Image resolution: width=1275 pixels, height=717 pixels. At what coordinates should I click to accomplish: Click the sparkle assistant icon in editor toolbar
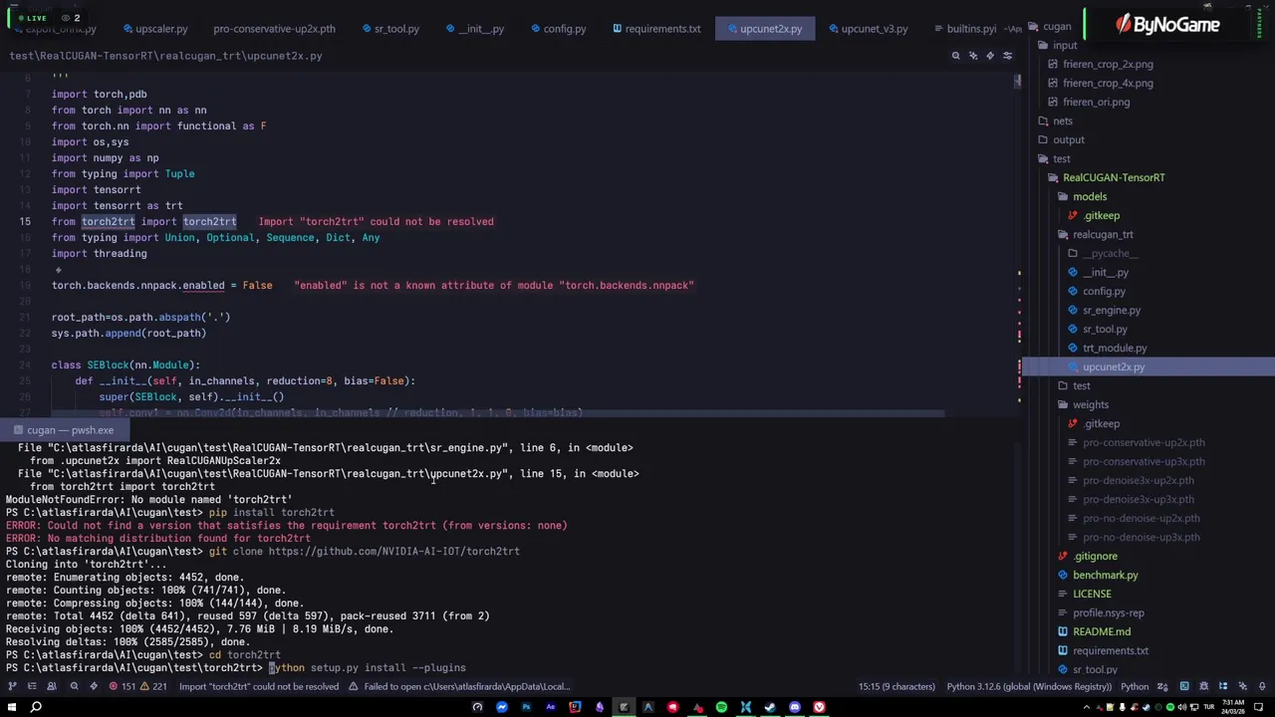pos(973,56)
